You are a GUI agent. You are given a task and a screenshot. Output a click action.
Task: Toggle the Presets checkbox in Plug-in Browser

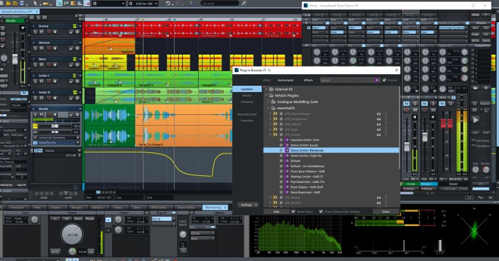tap(384, 80)
